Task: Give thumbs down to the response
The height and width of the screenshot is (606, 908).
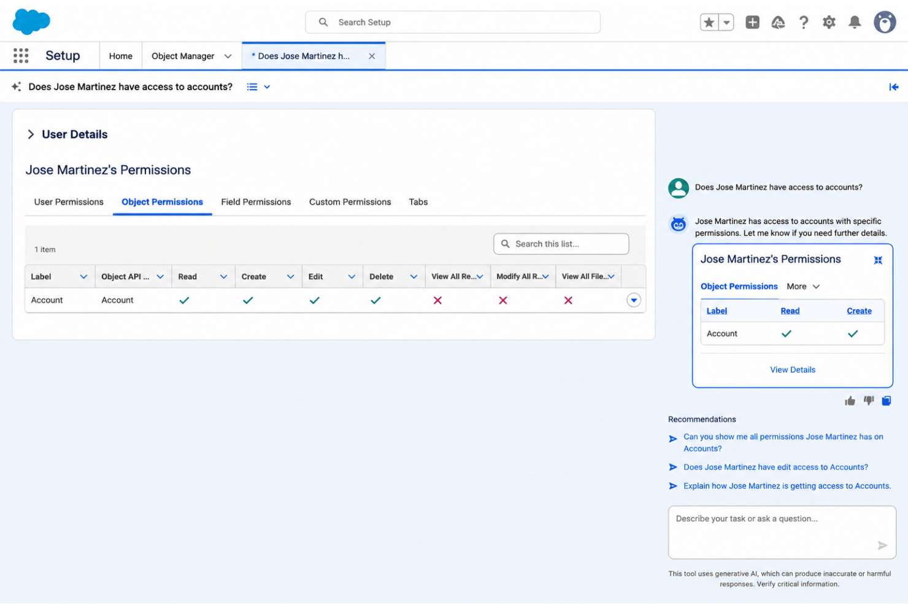Action: (869, 401)
